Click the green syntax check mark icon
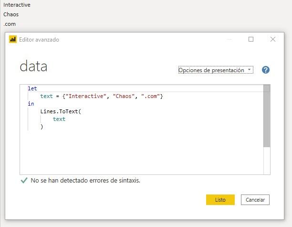 24,181
